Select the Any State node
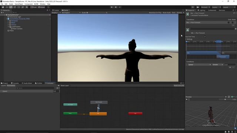Screen dimensions: 237x133 tap(70, 105)
